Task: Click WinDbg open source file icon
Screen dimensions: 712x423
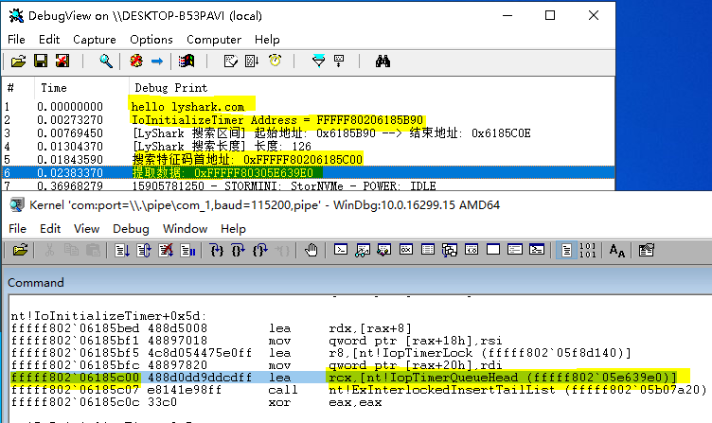Action: (x=20, y=250)
